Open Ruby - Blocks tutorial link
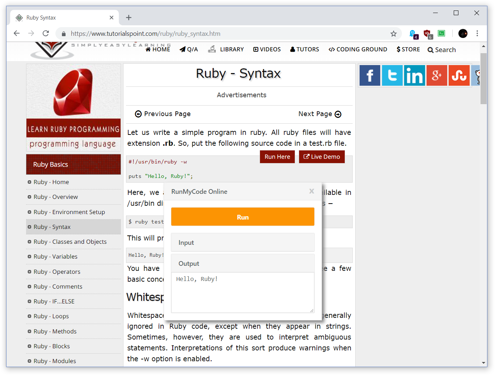The width and height of the screenshot is (495, 375). 51,346
